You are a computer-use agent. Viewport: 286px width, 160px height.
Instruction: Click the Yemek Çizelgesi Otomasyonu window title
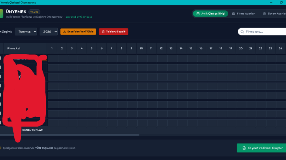tap(18, 3)
